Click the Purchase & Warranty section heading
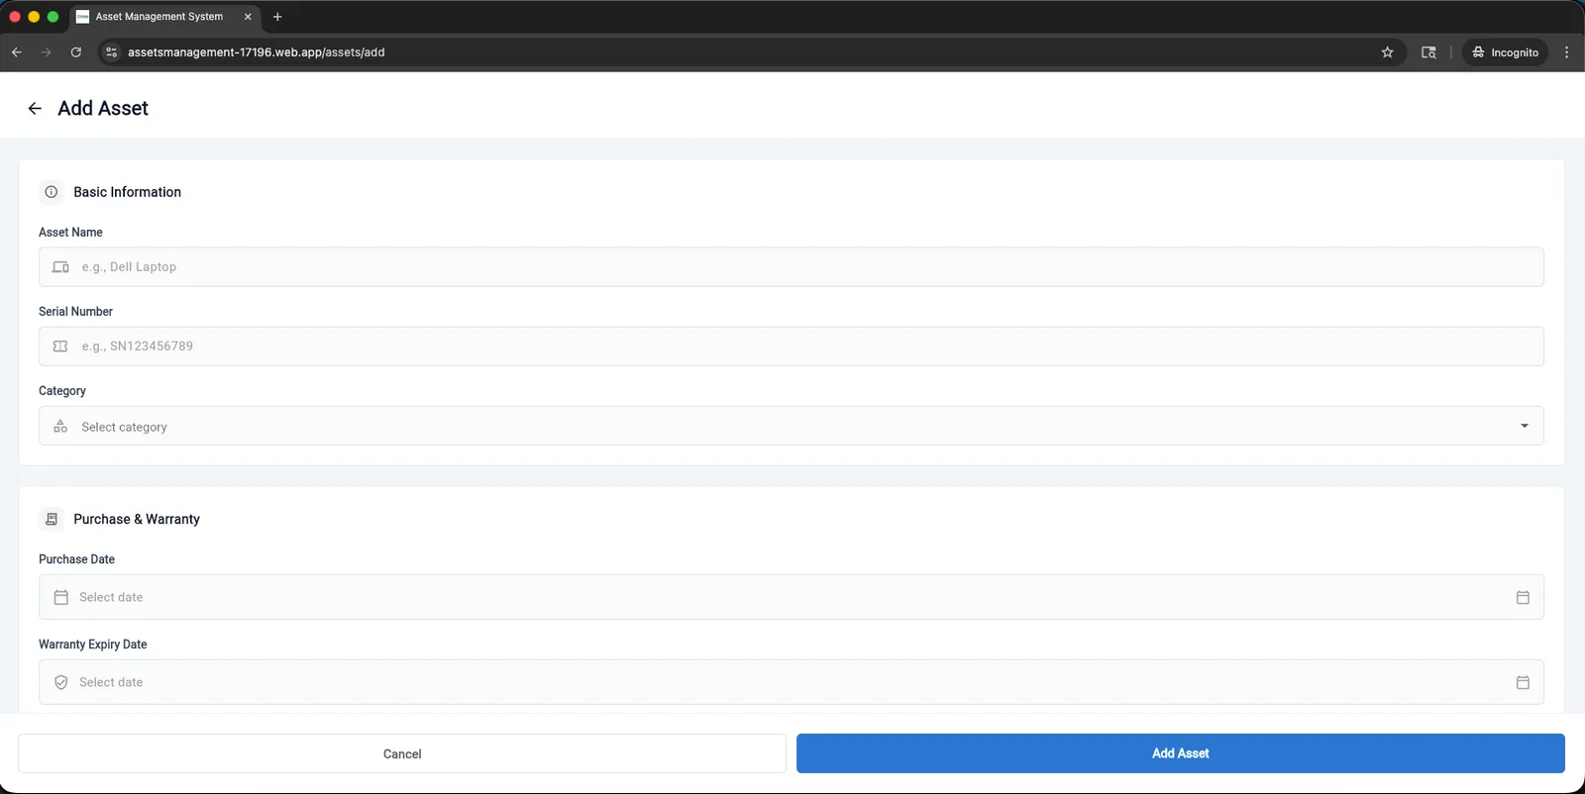 [137, 519]
